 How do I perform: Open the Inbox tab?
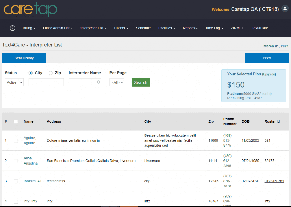click(267, 58)
